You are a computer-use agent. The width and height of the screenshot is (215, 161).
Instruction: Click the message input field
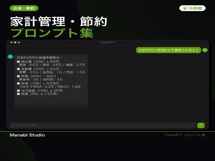(103, 125)
